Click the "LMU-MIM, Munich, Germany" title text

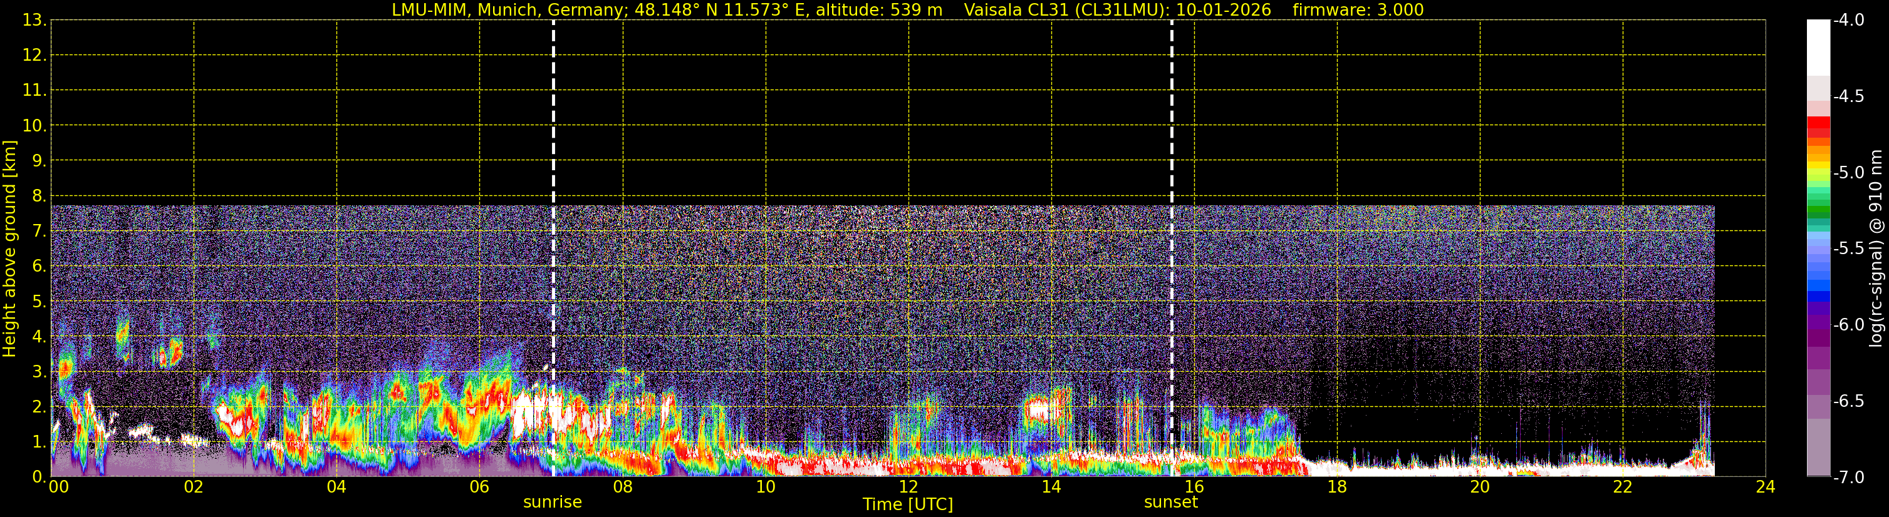point(487,10)
